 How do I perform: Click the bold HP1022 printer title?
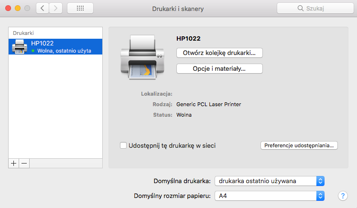188,39
